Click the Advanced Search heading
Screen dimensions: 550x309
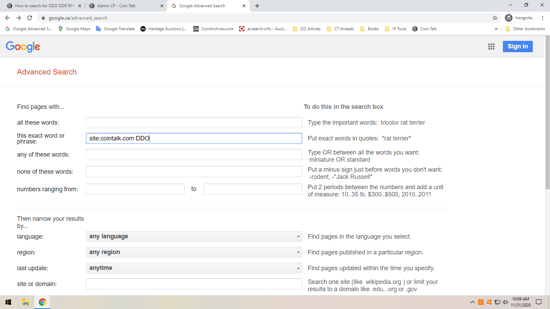pos(47,72)
